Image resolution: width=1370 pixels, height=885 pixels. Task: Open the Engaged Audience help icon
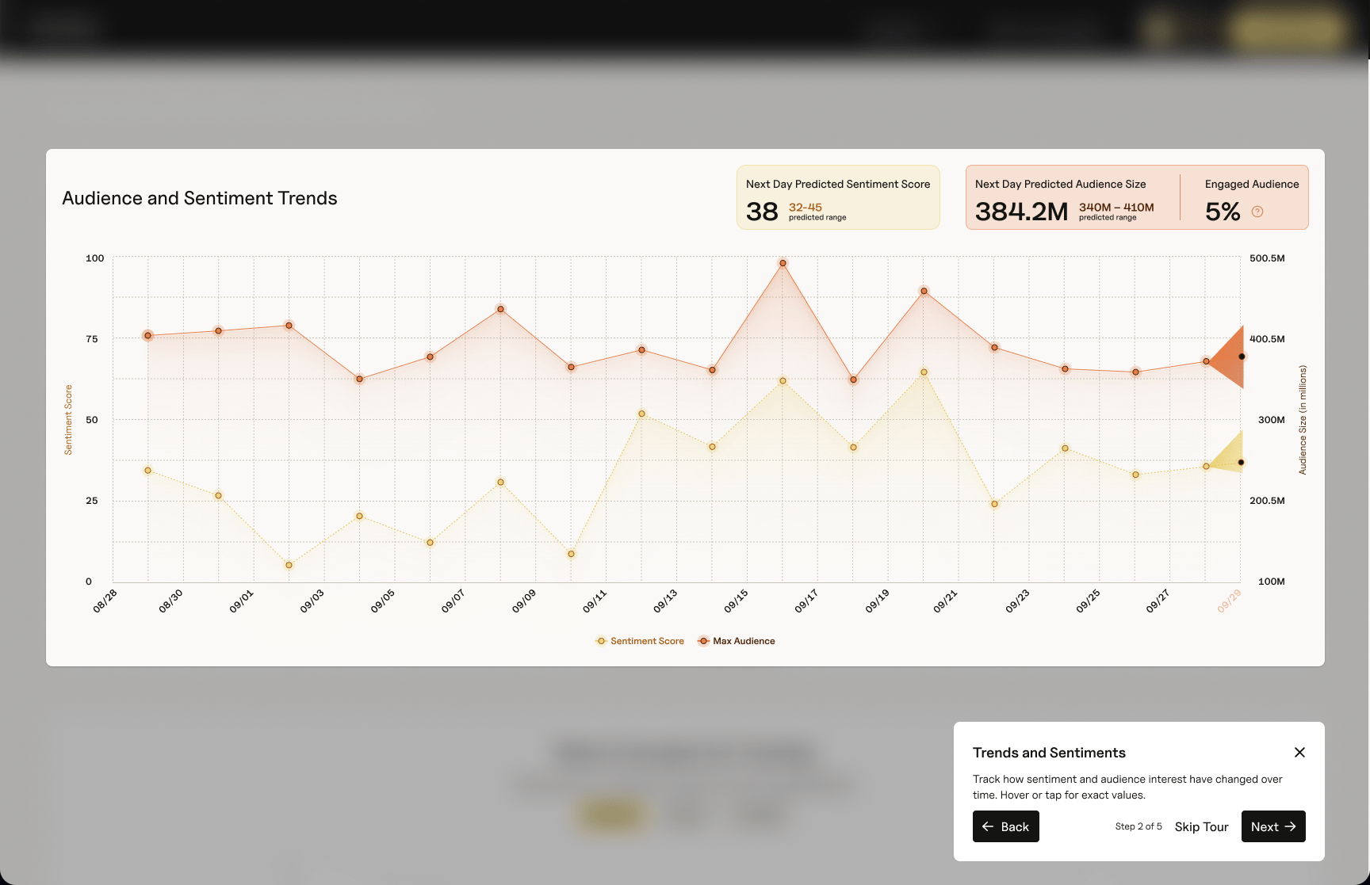coord(1257,212)
